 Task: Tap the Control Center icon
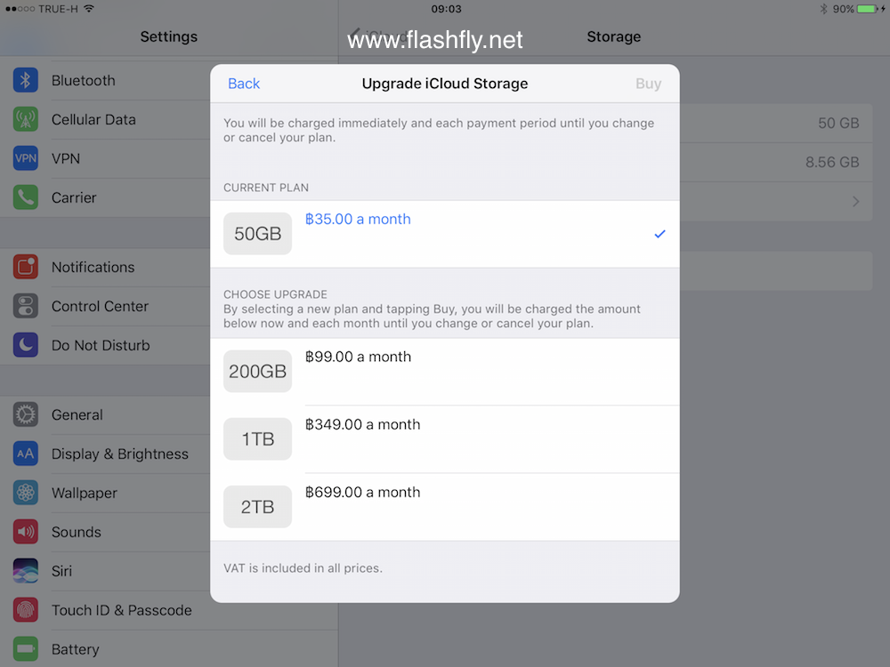26,306
